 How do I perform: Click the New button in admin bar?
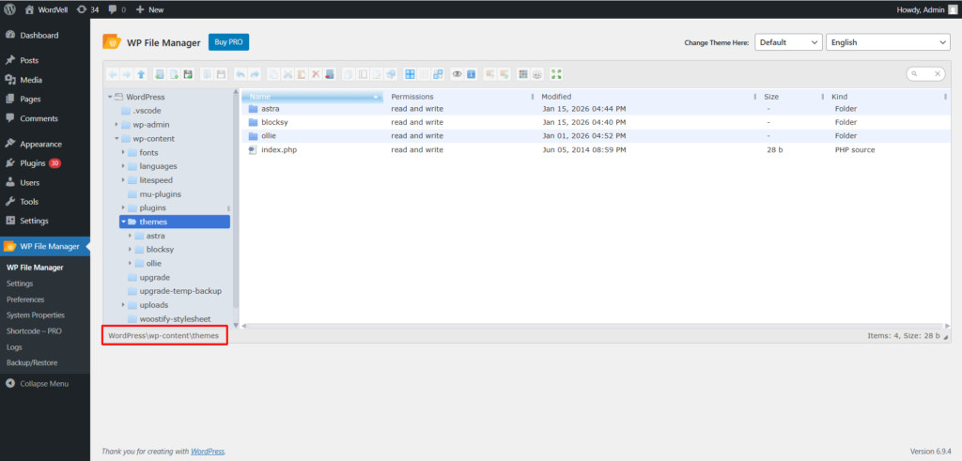(x=149, y=9)
